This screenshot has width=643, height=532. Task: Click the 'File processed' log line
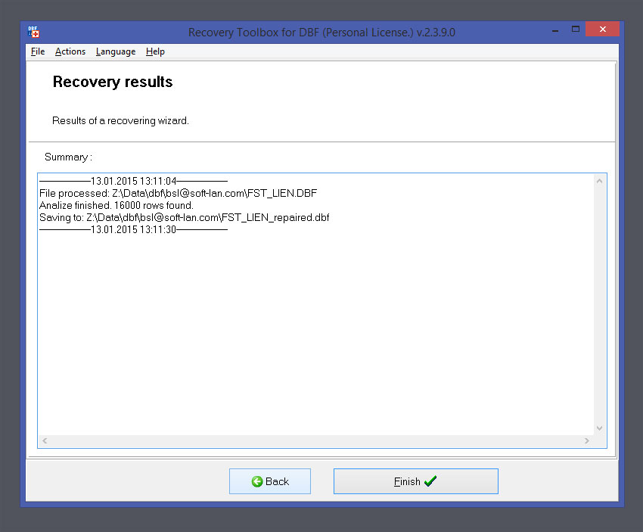click(x=178, y=193)
